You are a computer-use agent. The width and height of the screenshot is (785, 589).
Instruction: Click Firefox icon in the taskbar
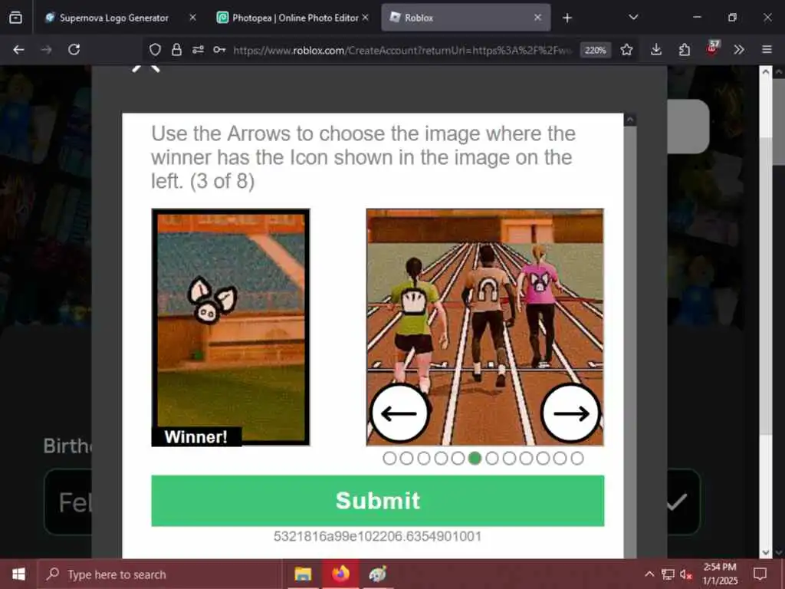pyautogui.click(x=340, y=574)
